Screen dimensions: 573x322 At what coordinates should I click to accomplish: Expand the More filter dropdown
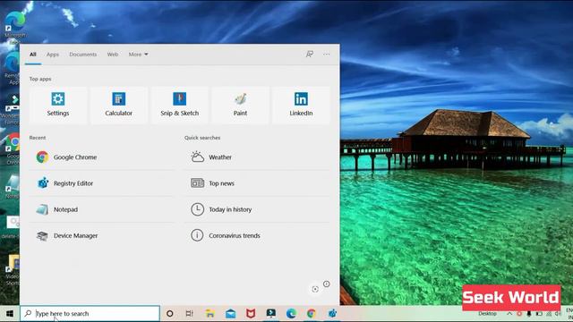[138, 55]
